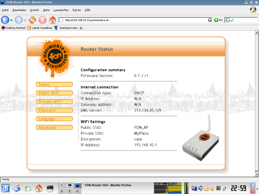Switch to virtual desktop 1
This screenshot has width=259, height=194.
tap(62, 185)
